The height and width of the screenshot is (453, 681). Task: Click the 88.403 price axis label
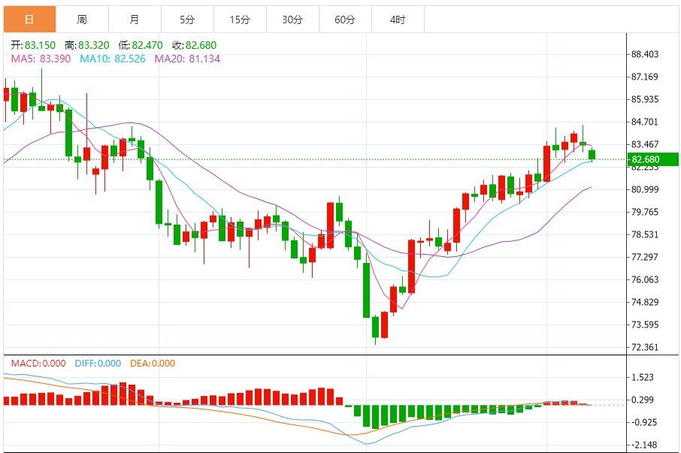point(644,54)
